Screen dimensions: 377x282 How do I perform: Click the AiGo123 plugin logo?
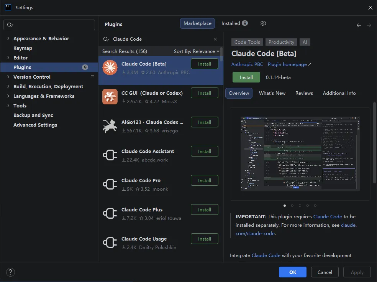tap(110, 126)
